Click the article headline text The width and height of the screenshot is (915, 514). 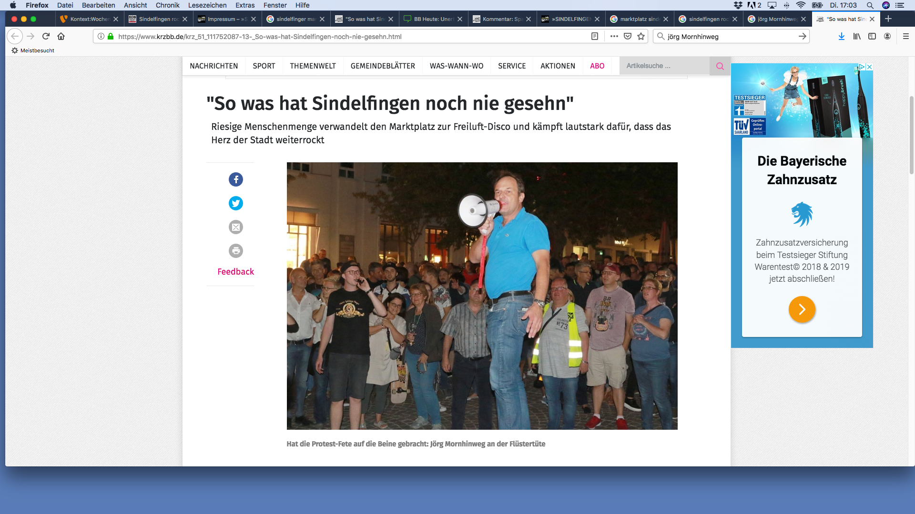tap(390, 103)
